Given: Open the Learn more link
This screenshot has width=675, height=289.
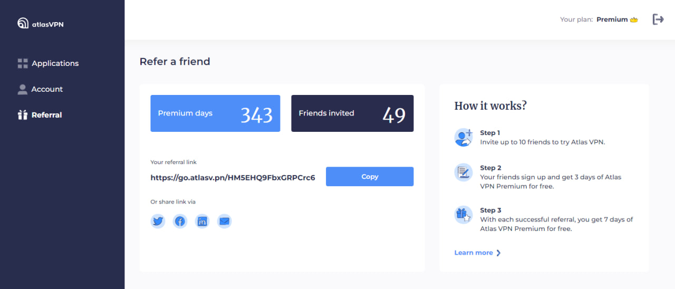Looking at the screenshot, I should pos(474,253).
